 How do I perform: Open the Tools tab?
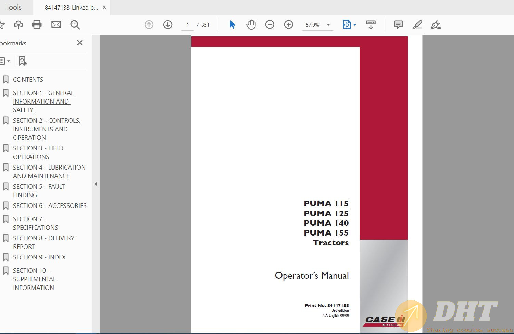(14, 7)
